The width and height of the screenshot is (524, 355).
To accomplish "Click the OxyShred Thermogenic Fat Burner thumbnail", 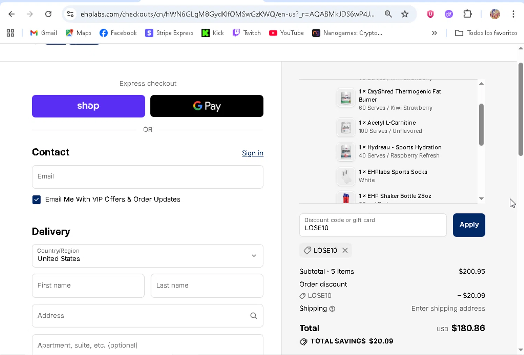I will click(x=345, y=98).
